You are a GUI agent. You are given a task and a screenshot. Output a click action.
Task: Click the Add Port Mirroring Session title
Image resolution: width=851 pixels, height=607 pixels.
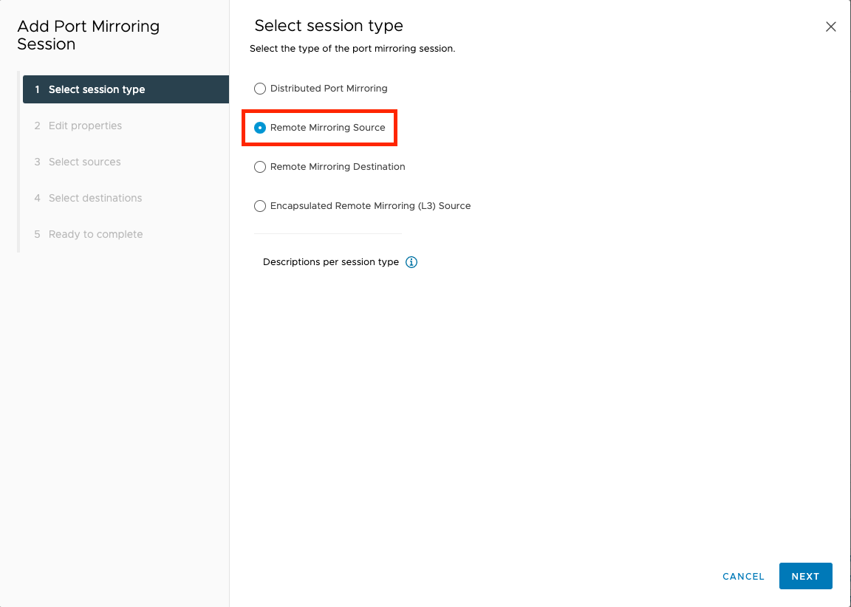(x=88, y=35)
